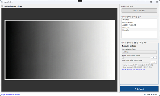Select Otsu Threshold in the algorithm list
This screenshot has height=96, width=160.
139,22
